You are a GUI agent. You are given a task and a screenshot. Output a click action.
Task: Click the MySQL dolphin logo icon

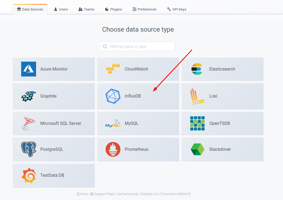[x=113, y=124]
